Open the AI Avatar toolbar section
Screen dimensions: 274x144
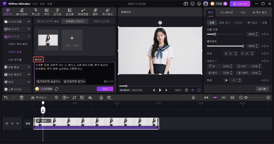click(x=22, y=12)
